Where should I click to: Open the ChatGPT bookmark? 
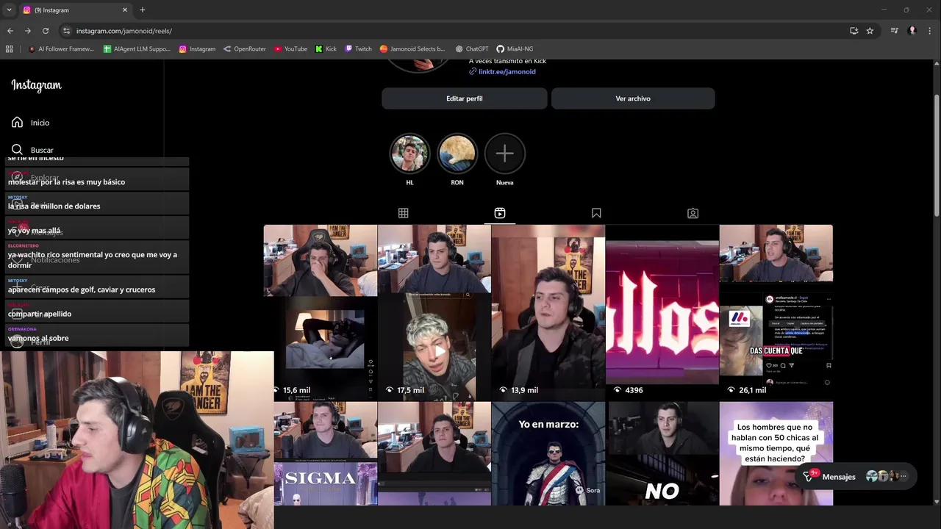pyautogui.click(x=472, y=49)
